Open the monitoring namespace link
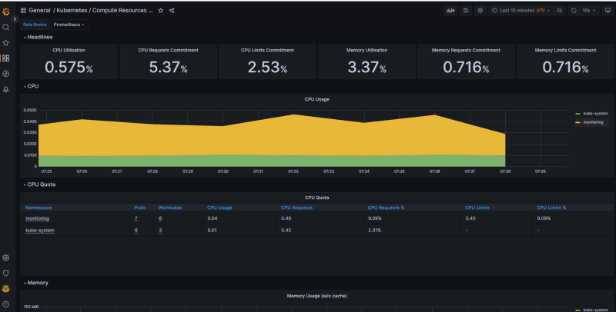616x312 pixels. pos(37,218)
